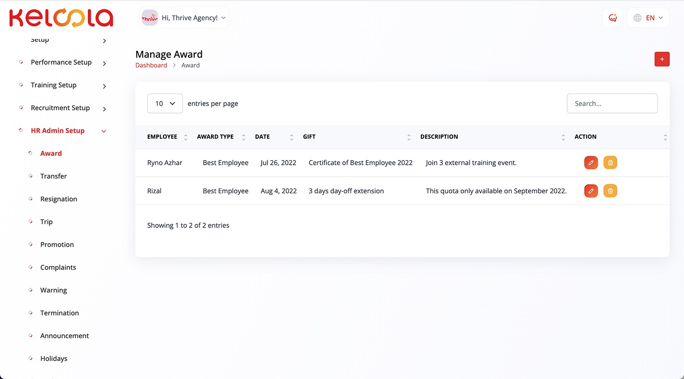
Task: Open the chat support icon in header
Action: pos(612,18)
